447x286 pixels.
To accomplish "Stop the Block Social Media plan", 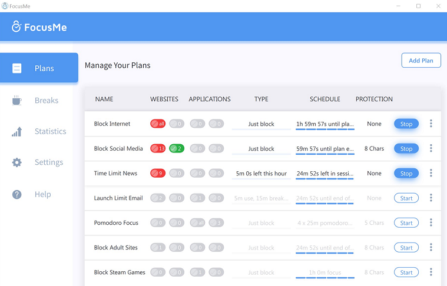I will (x=406, y=149).
